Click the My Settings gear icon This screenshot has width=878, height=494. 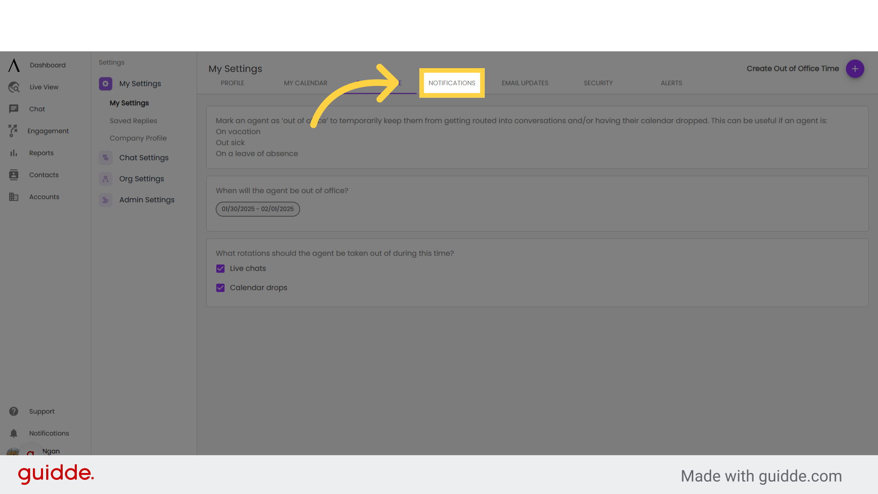[x=106, y=84]
